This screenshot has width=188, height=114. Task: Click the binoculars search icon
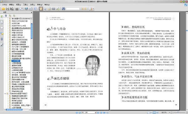click(x=63, y=9)
